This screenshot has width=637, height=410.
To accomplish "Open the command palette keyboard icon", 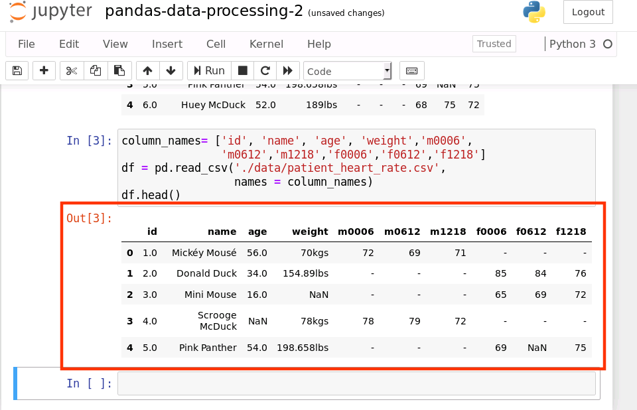I will pyautogui.click(x=411, y=70).
